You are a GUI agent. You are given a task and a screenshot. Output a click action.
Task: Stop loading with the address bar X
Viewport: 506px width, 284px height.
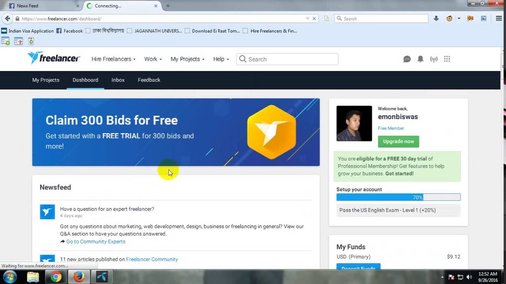click(x=314, y=19)
